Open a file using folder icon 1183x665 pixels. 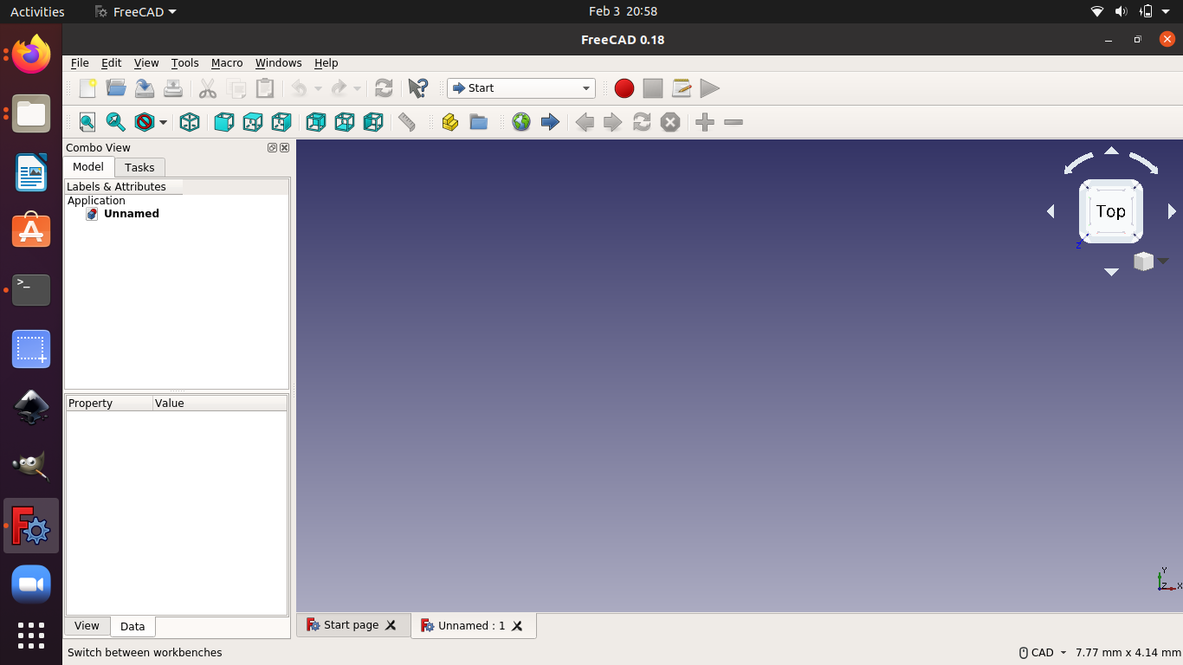(115, 88)
